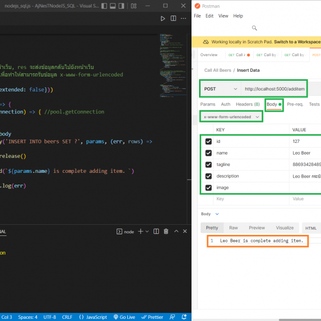Open the notifications bell in the status bar
Image resolution: width=321 pixels, height=321 pixels.
point(185,317)
